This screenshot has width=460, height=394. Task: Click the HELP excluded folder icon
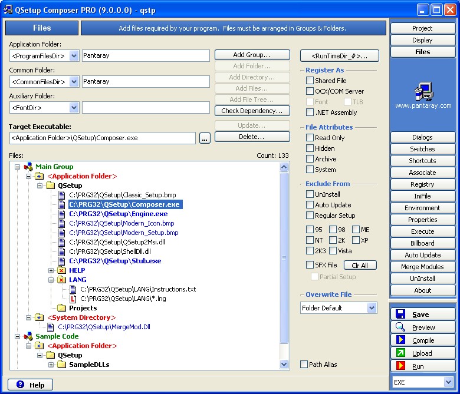(x=61, y=270)
